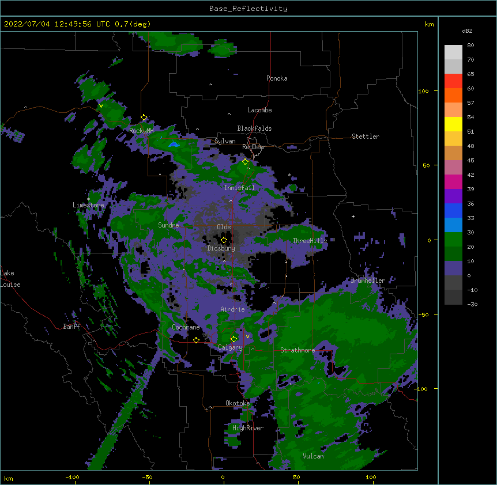Click the Sundre city label

pyautogui.click(x=168, y=225)
